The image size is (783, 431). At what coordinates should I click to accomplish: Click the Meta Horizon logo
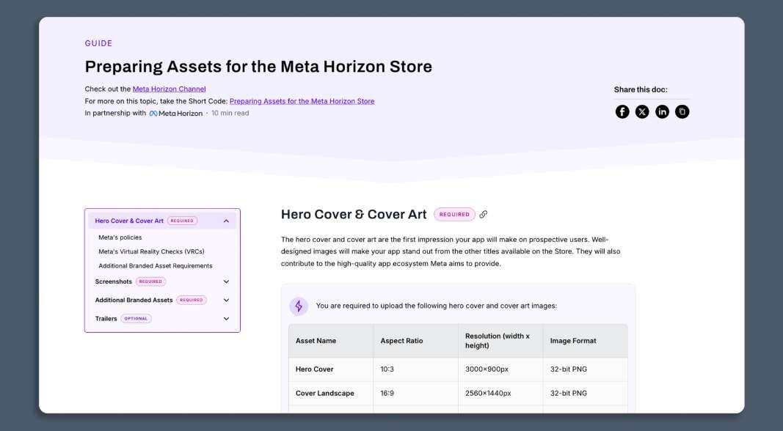(x=176, y=112)
